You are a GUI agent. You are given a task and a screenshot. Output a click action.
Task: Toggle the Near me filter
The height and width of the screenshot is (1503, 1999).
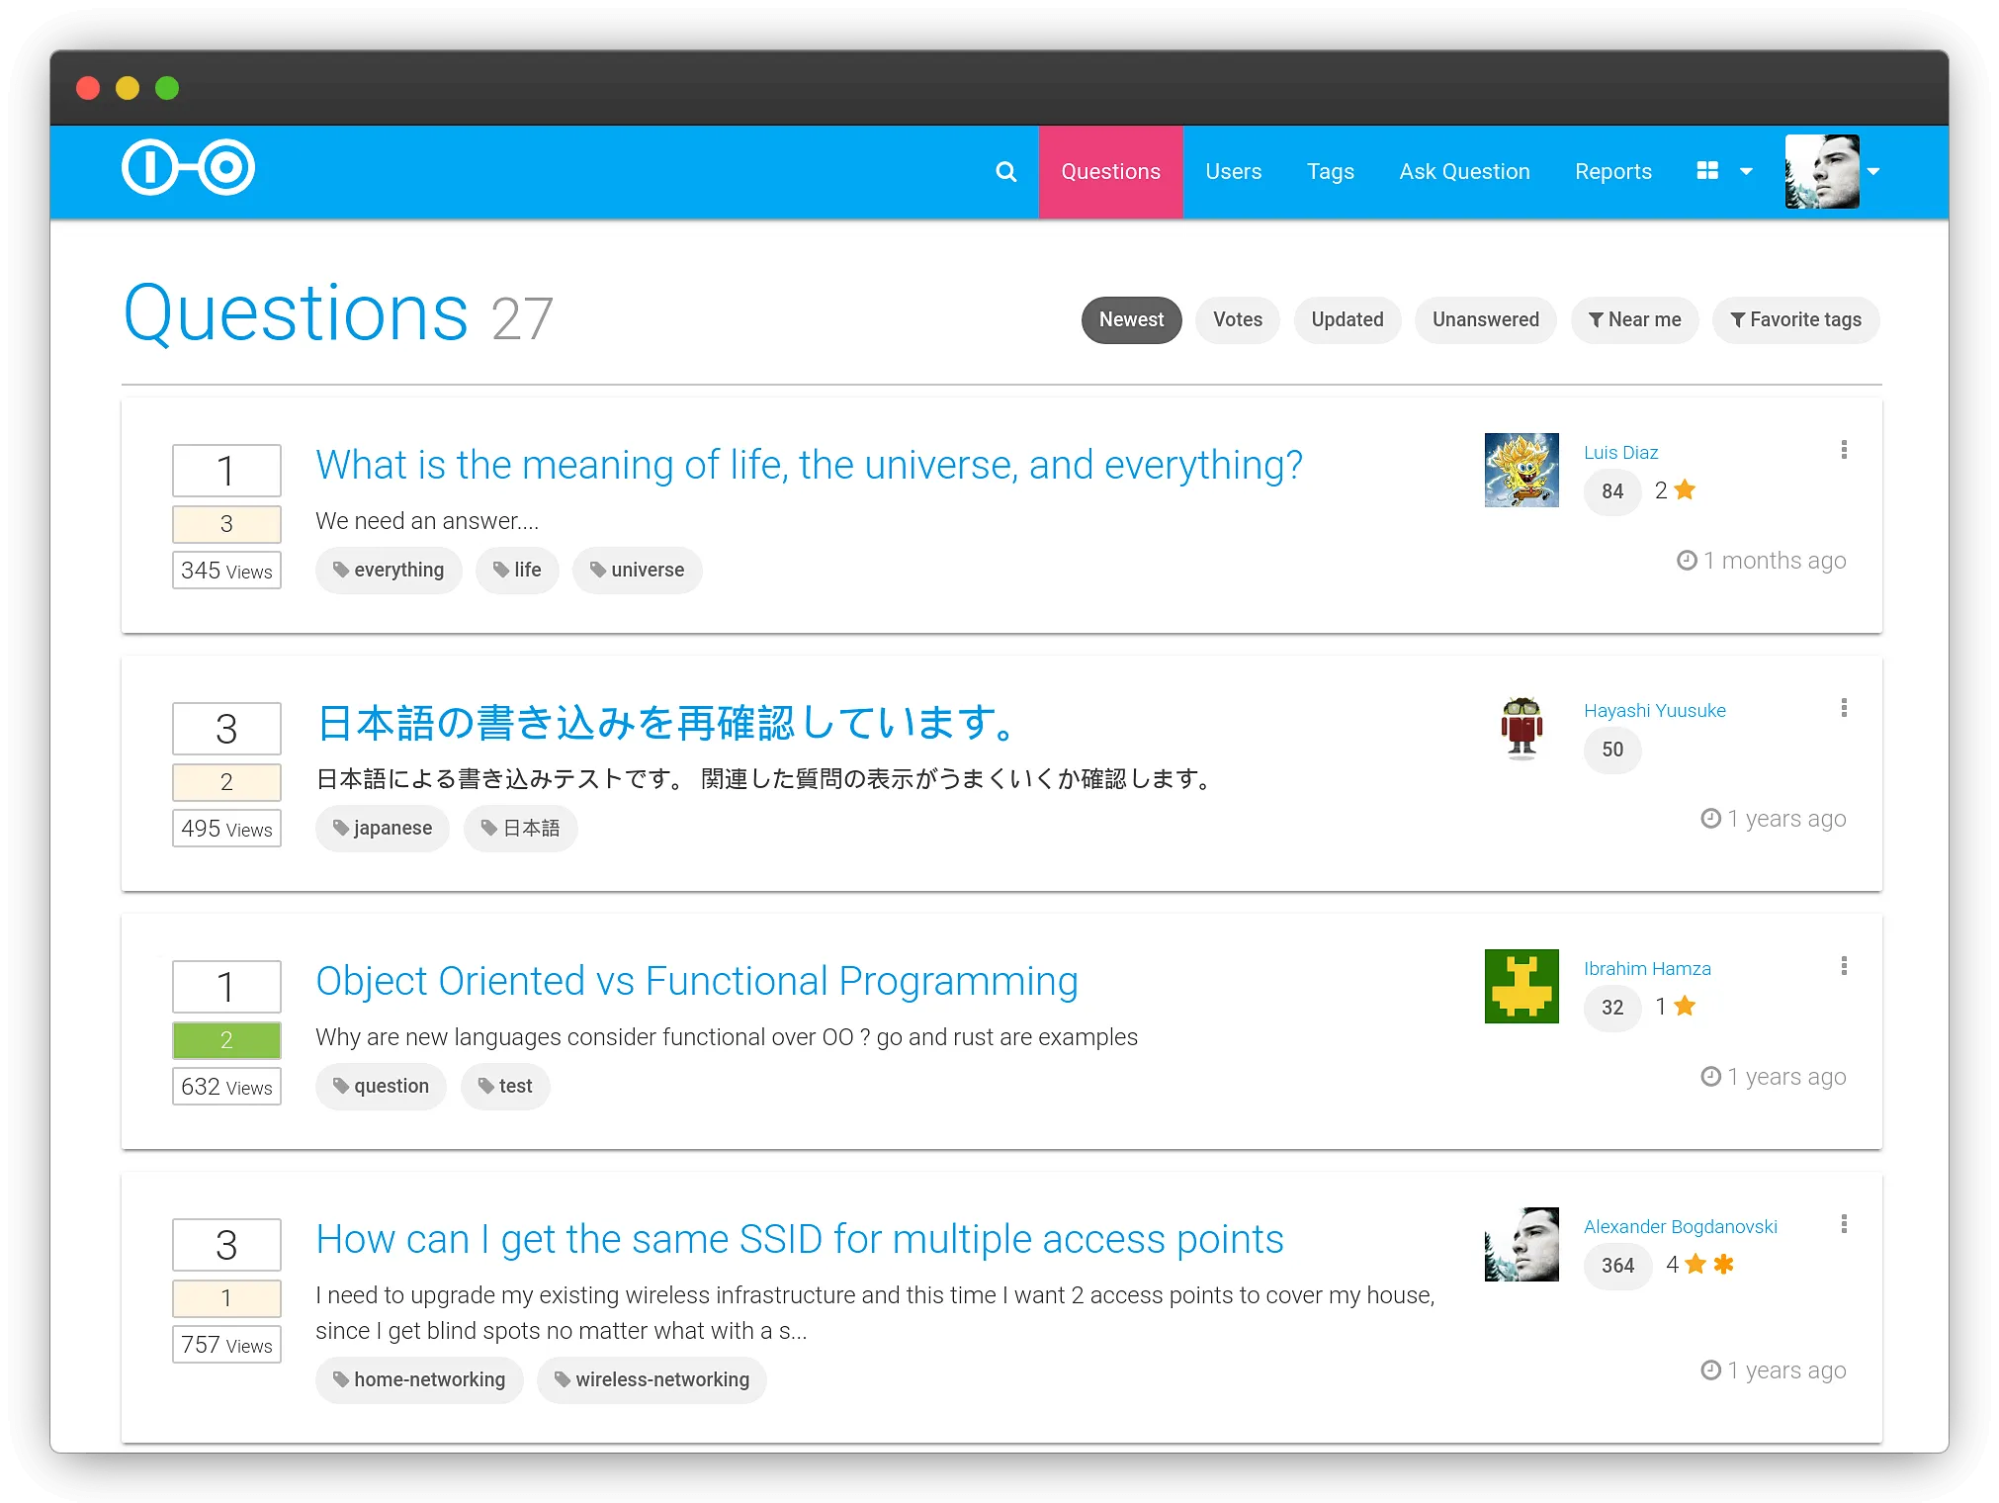tap(1634, 320)
